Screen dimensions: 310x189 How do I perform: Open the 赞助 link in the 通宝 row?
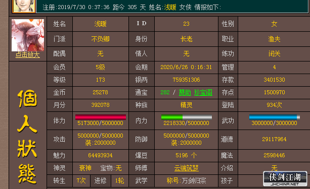(185, 92)
